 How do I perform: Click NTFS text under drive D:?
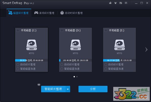(x=75, y=53)
